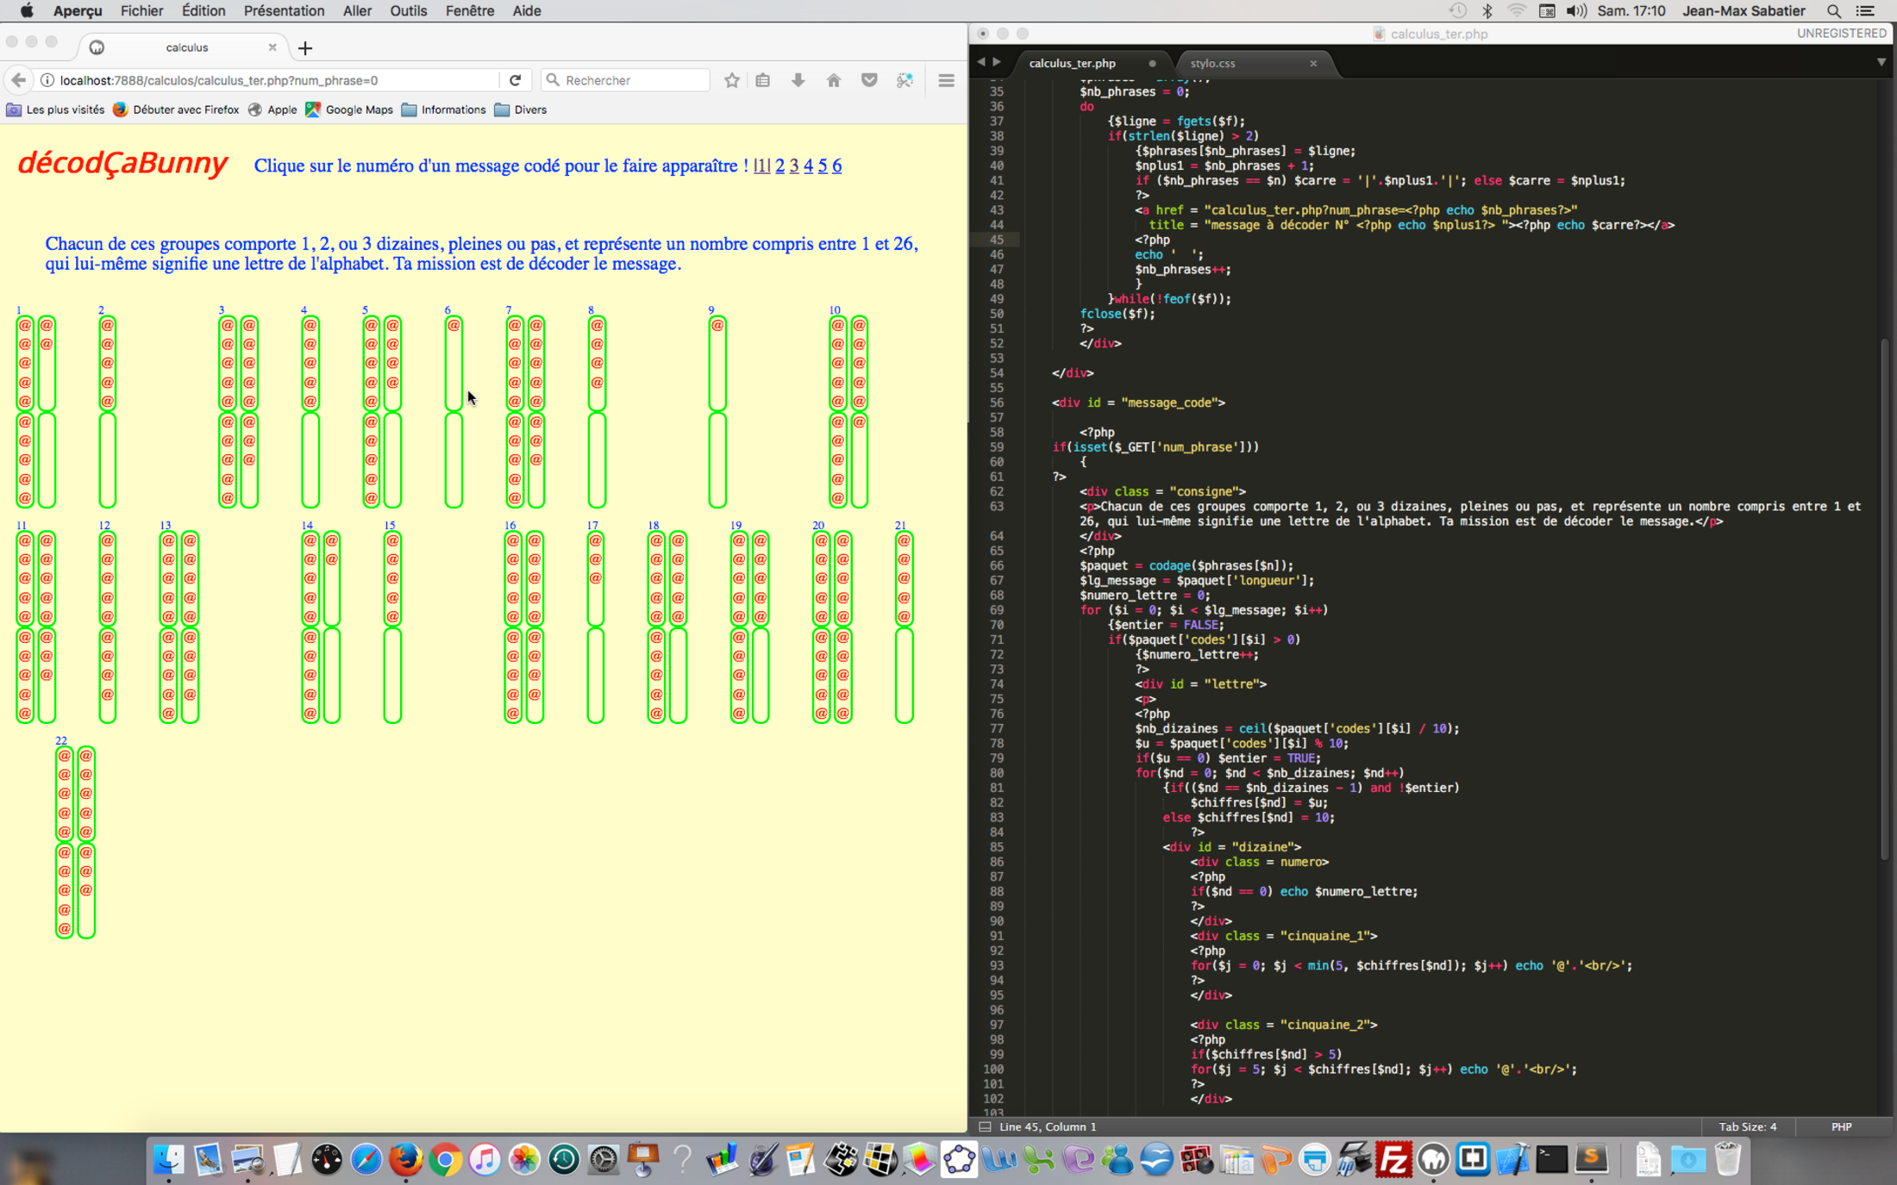Image resolution: width=1897 pixels, height=1185 pixels.
Task: Open coded message number 6 link
Action: point(836,165)
